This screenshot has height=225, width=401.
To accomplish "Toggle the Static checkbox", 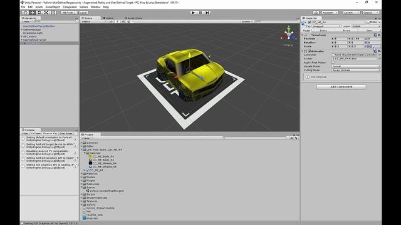I will click(x=368, y=22).
